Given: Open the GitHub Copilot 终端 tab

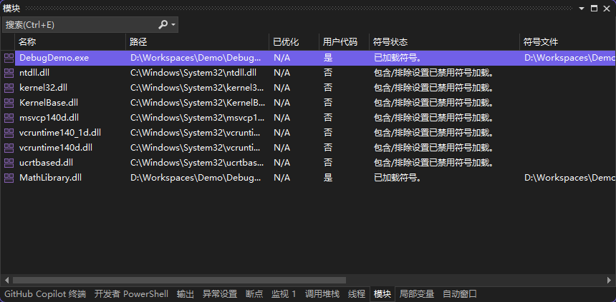Looking at the screenshot, I should 45,294.
